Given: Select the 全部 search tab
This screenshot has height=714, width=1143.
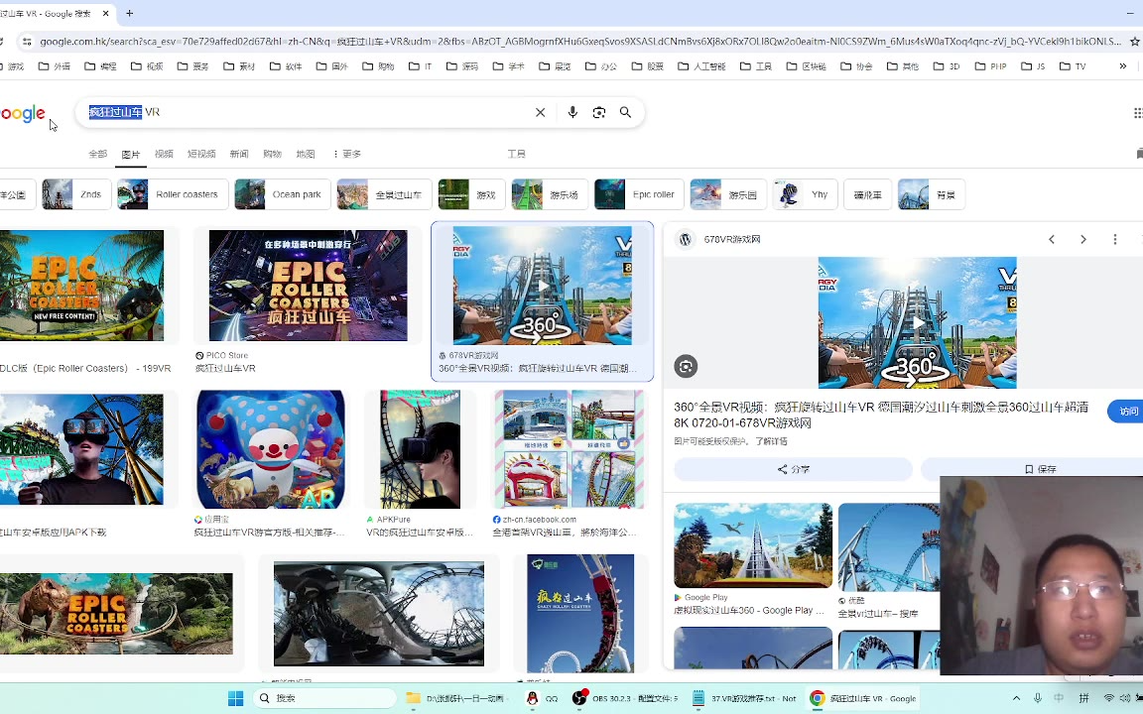Looking at the screenshot, I should 97,154.
